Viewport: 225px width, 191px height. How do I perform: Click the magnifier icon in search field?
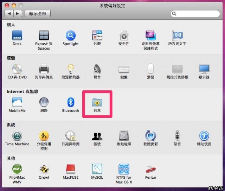coord(174,14)
